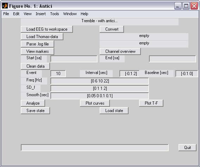Open the Tools menu
The width and height of the screenshot is (200, 167).
pyautogui.click(x=55, y=14)
